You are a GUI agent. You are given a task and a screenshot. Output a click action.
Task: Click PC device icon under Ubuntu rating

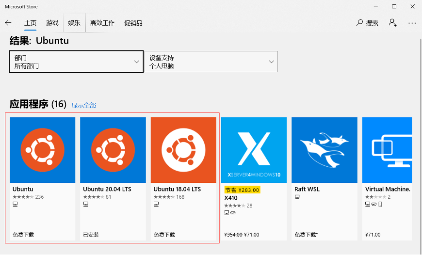coord(15,205)
